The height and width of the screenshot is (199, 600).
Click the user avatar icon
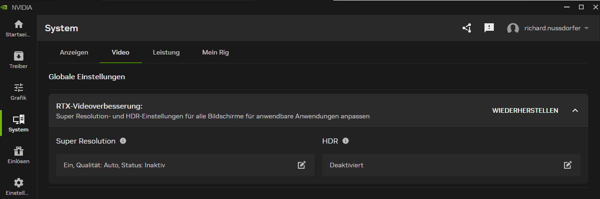513,28
